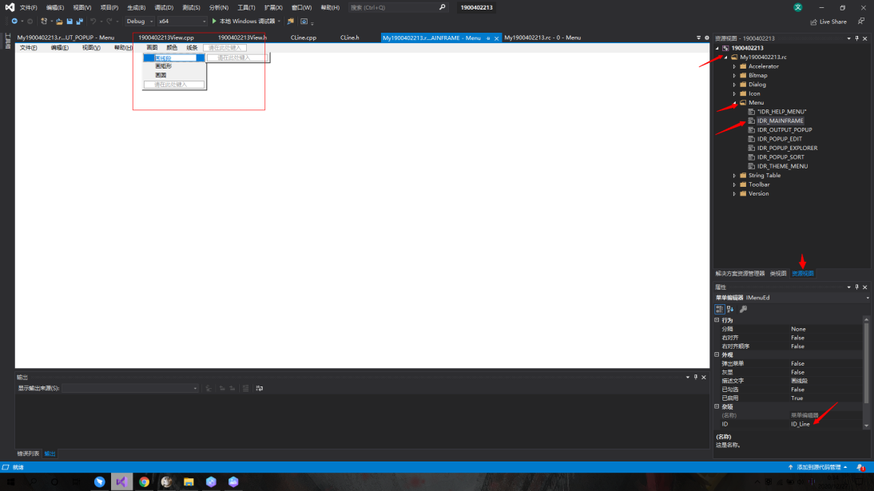Screen dimensions: 874x491
Task: Switch to the 类视图 class view tab
Action: point(777,274)
